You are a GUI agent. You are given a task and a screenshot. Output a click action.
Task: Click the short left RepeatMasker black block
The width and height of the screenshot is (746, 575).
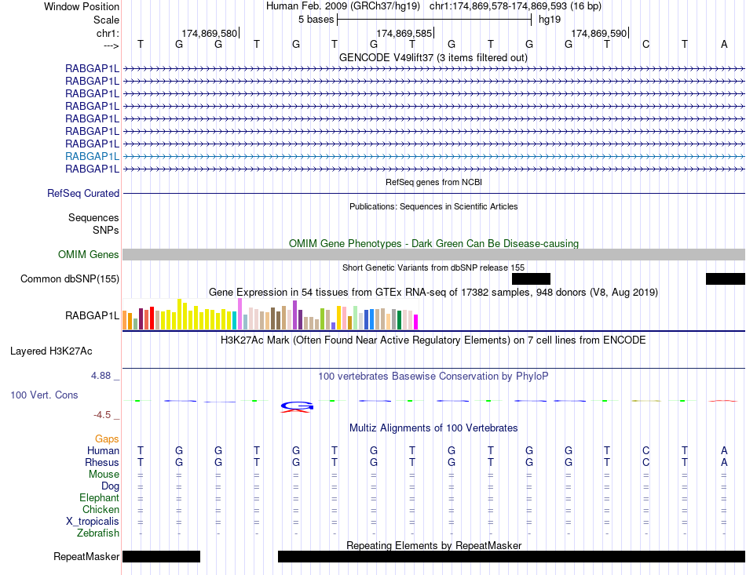(161, 556)
